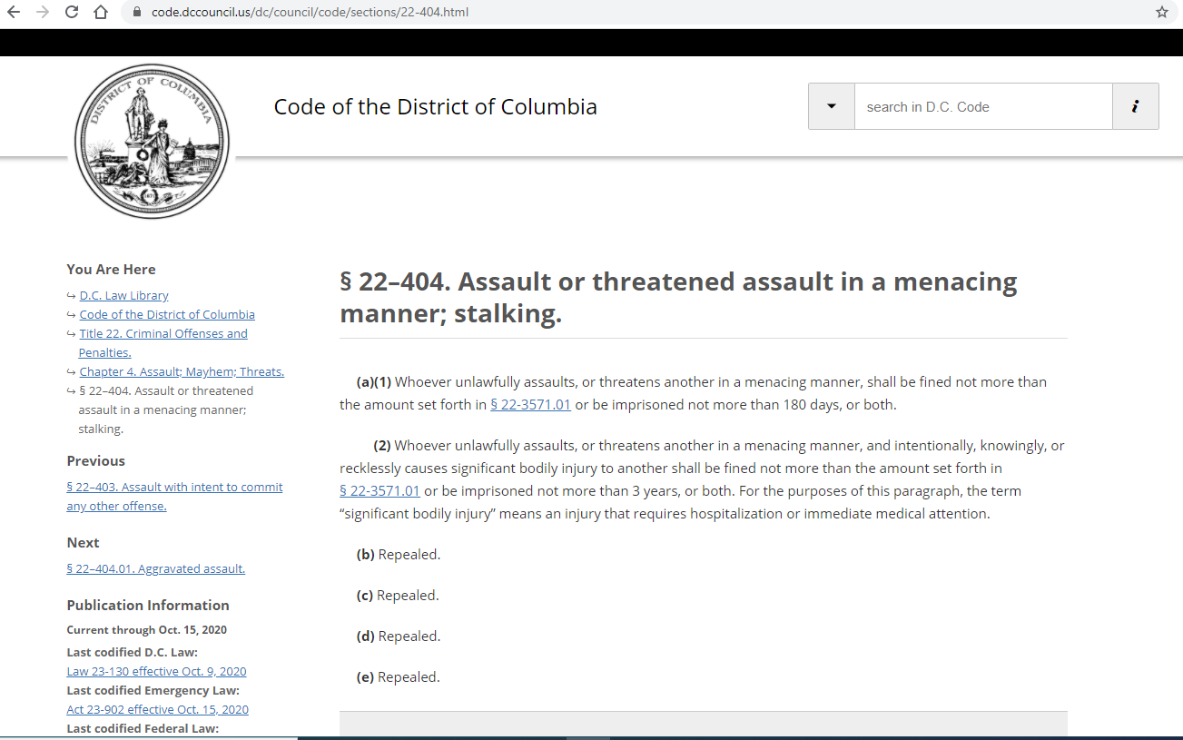This screenshot has height=740, width=1183.
Task: Click 'Publication Information' sidebar heading
Action: [148, 606]
